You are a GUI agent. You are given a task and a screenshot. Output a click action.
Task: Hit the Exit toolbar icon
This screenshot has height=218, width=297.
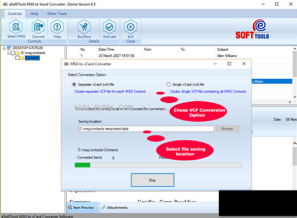(131, 29)
